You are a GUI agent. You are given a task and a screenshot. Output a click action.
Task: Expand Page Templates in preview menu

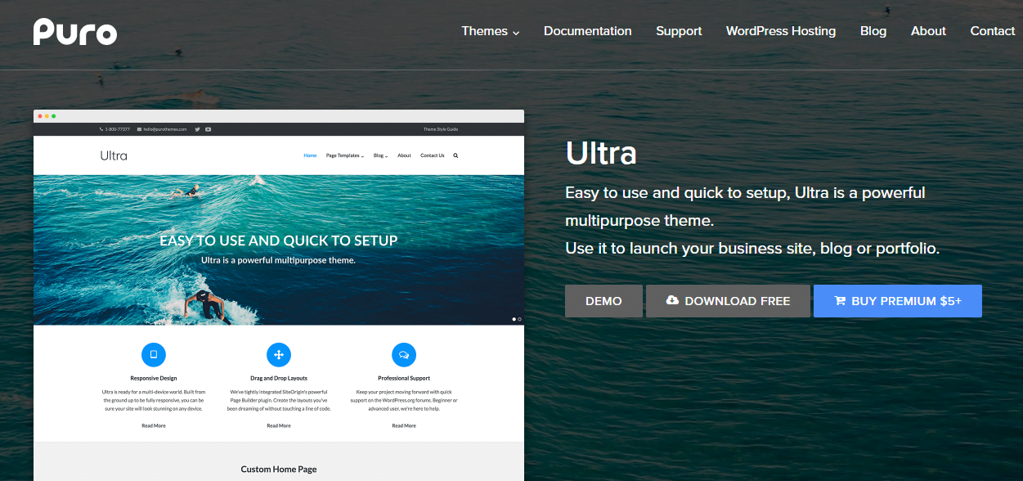click(345, 155)
